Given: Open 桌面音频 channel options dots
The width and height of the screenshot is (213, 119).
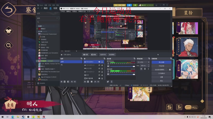Looking at the screenshot, I should click(x=108, y=71).
